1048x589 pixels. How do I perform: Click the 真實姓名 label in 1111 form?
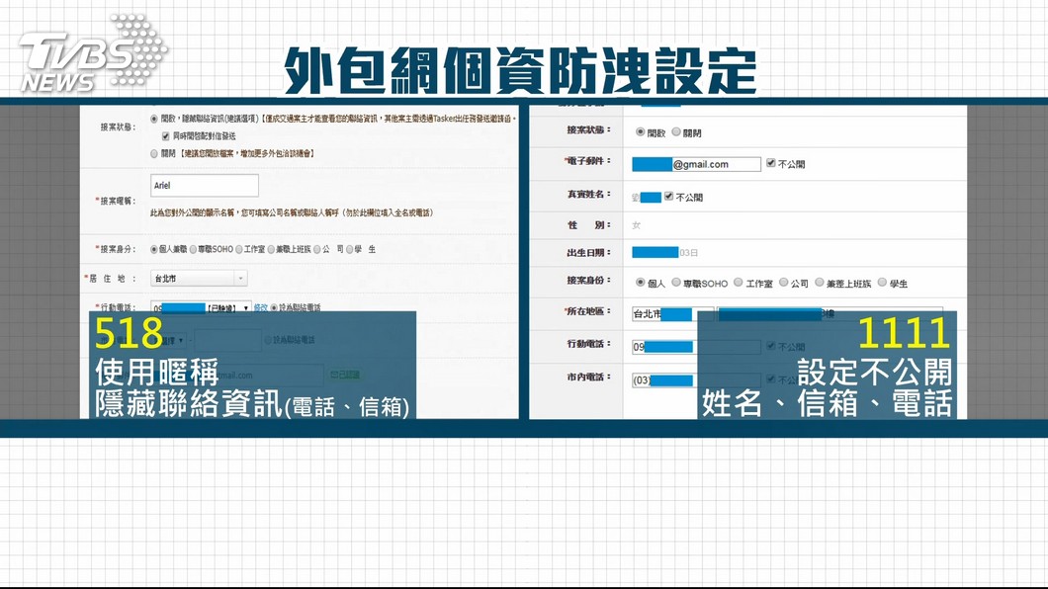coord(588,195)
